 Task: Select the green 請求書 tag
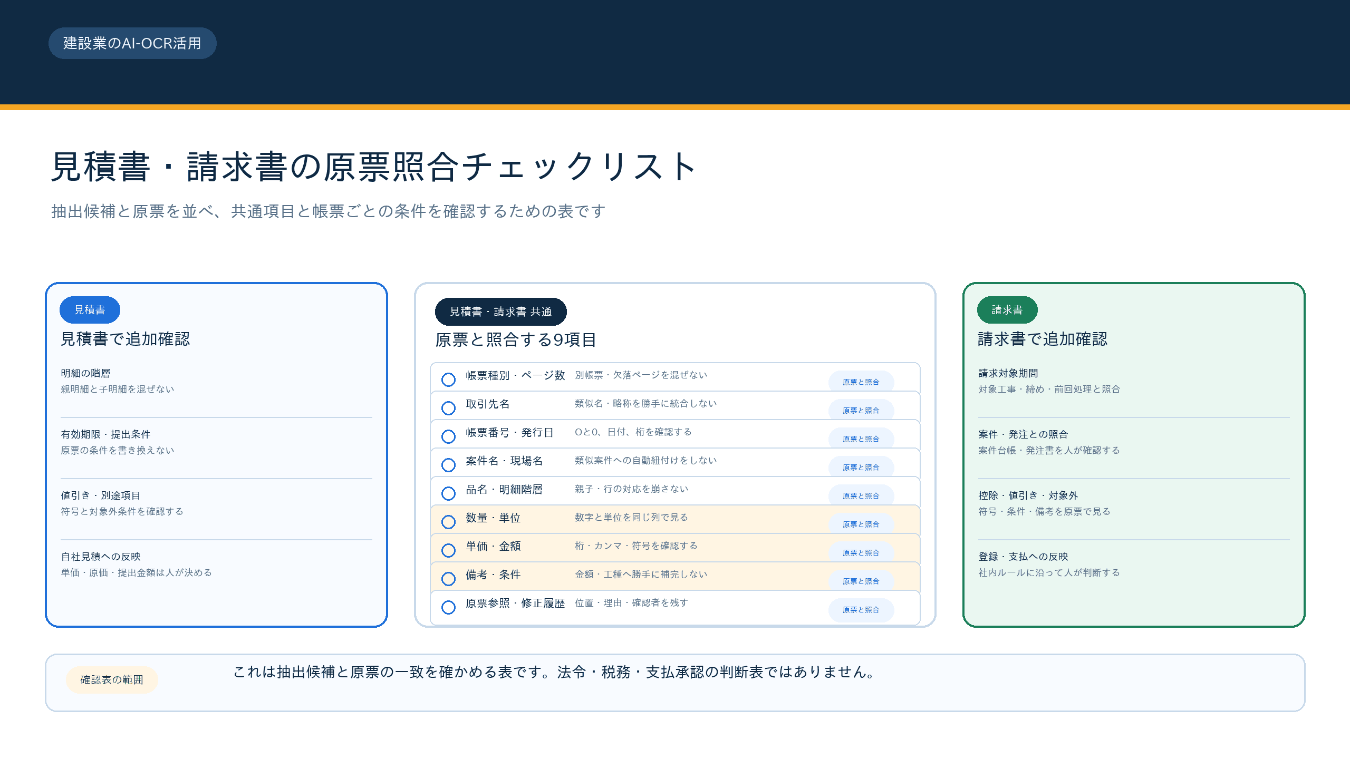1007,310
